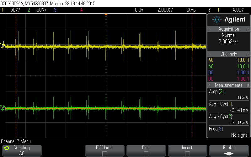Click the 0.0s delay readout
Viewport: 251px width, 157px height.
(139, 10)
